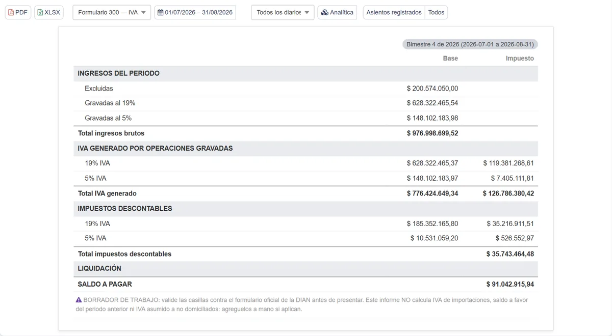Click the SALDO A PAGAR label
612x336 pixels.
(x=105, y=285)
